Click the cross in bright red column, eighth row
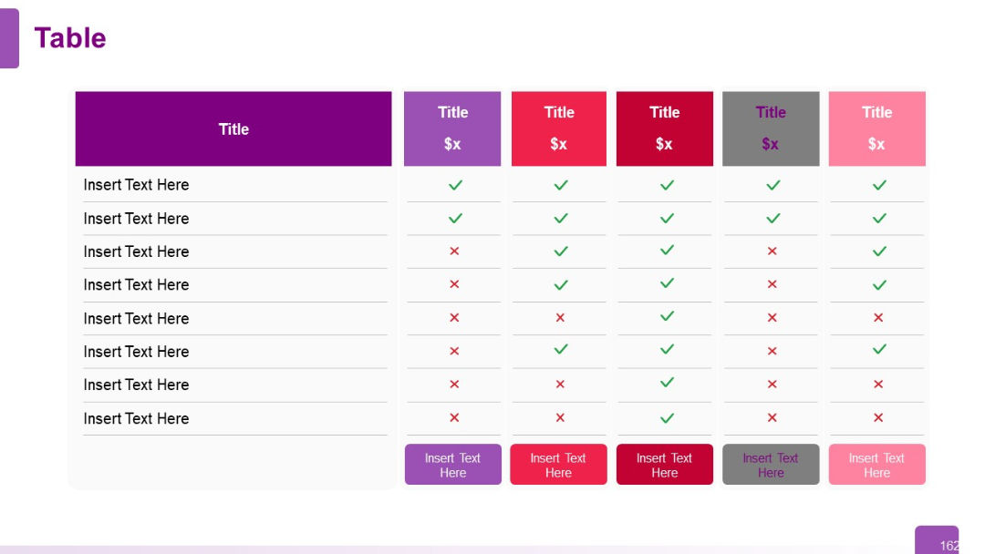This screenshot has height=554, width=985. [x=560, y=417]
